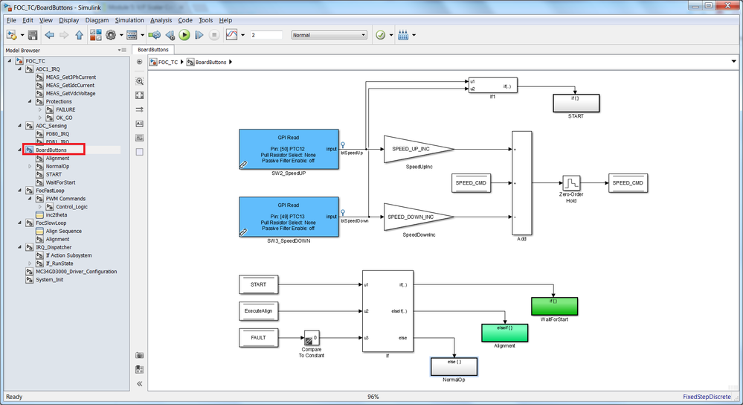Click the Fit to View icon
This screenshot has height=405, width=743.
tap(139, 95)
